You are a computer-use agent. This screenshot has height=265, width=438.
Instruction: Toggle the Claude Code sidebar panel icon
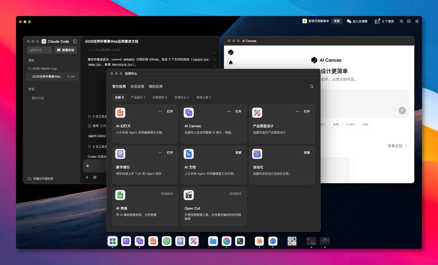pos(75,41)
